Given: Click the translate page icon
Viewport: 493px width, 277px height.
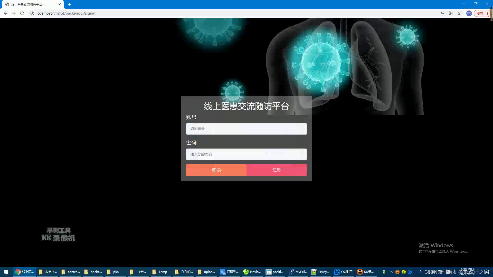Looking at the screenshot, I should click(451, 13).
